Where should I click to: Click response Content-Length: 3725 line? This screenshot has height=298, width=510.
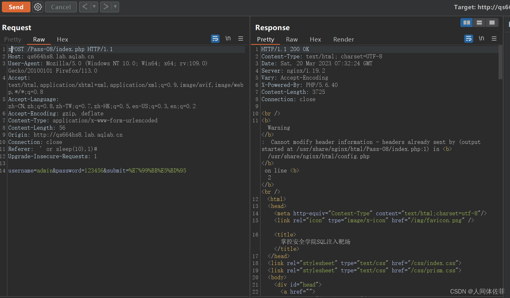pos(293,92)
